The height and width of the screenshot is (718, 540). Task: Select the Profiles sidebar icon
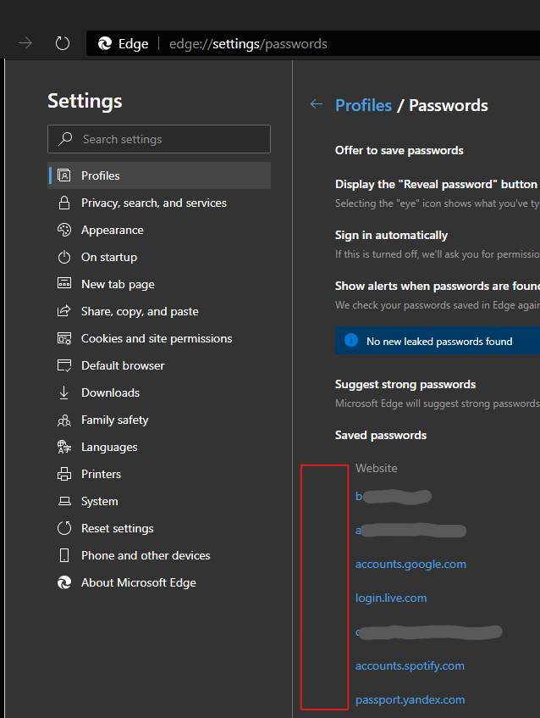(63, 175)
